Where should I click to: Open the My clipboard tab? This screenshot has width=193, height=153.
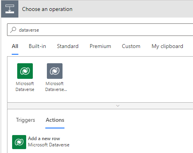[167, 46]
